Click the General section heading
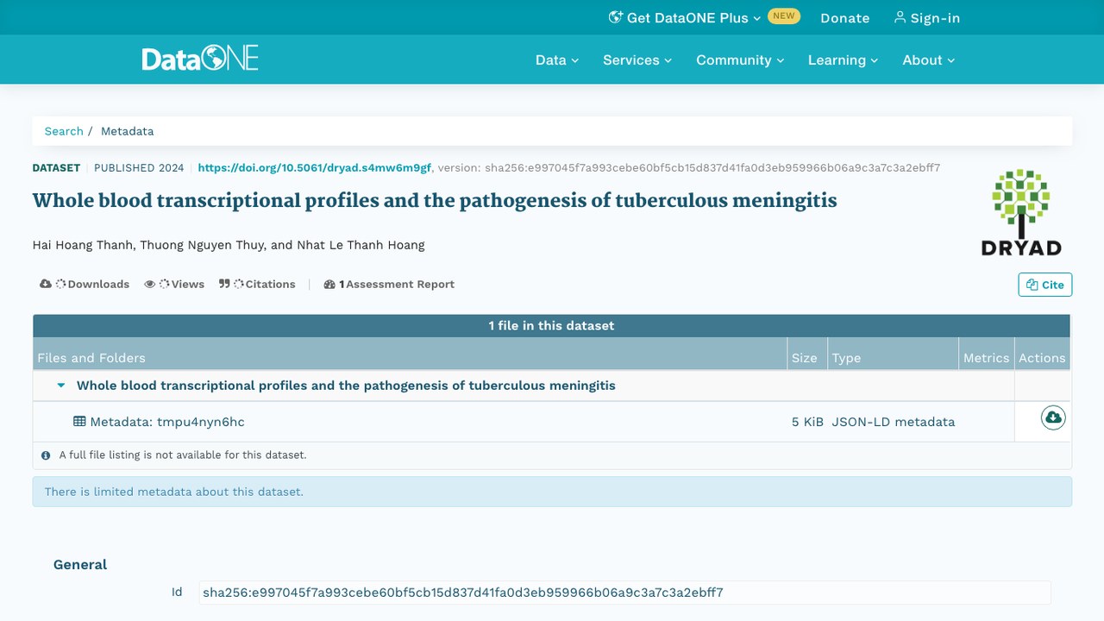 [80, 565]
